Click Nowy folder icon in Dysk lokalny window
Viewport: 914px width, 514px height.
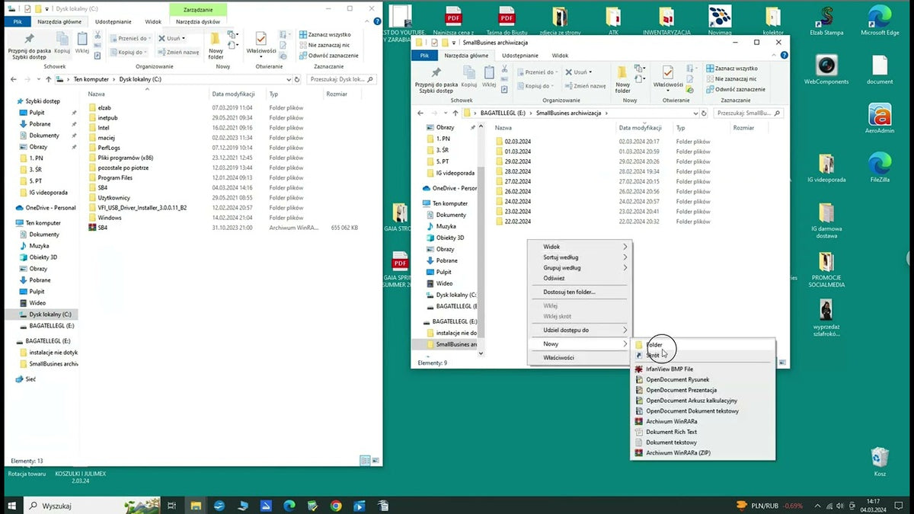pos(216,44)
